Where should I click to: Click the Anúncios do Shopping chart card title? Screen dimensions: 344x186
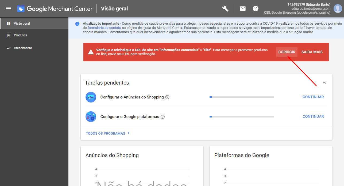[112, 155]
